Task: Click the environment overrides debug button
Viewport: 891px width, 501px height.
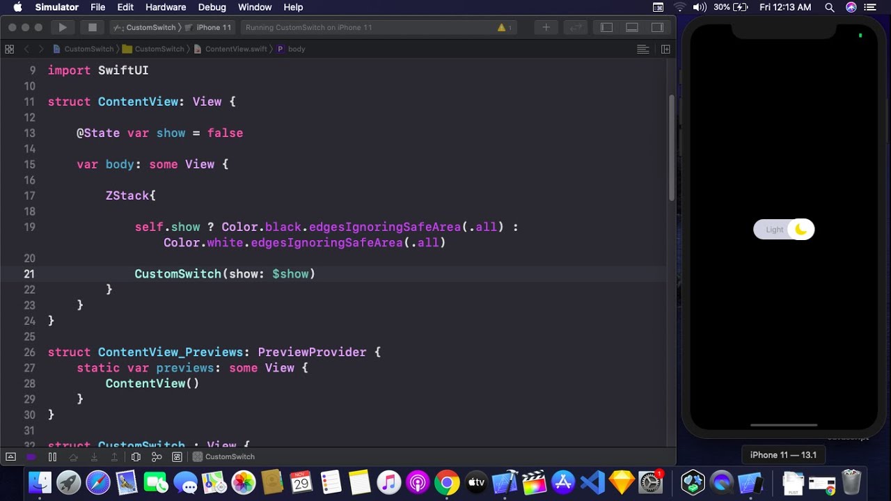Action: [x=178, y=456]
